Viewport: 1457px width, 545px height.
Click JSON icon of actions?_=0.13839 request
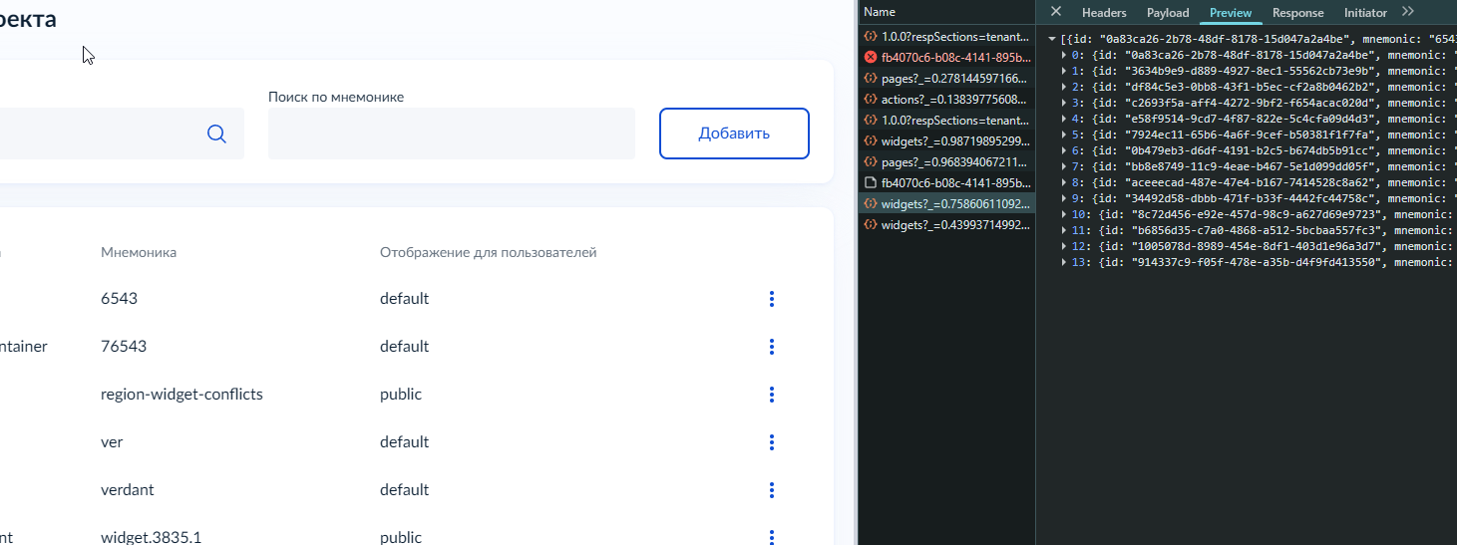click(x=871, y=99)
